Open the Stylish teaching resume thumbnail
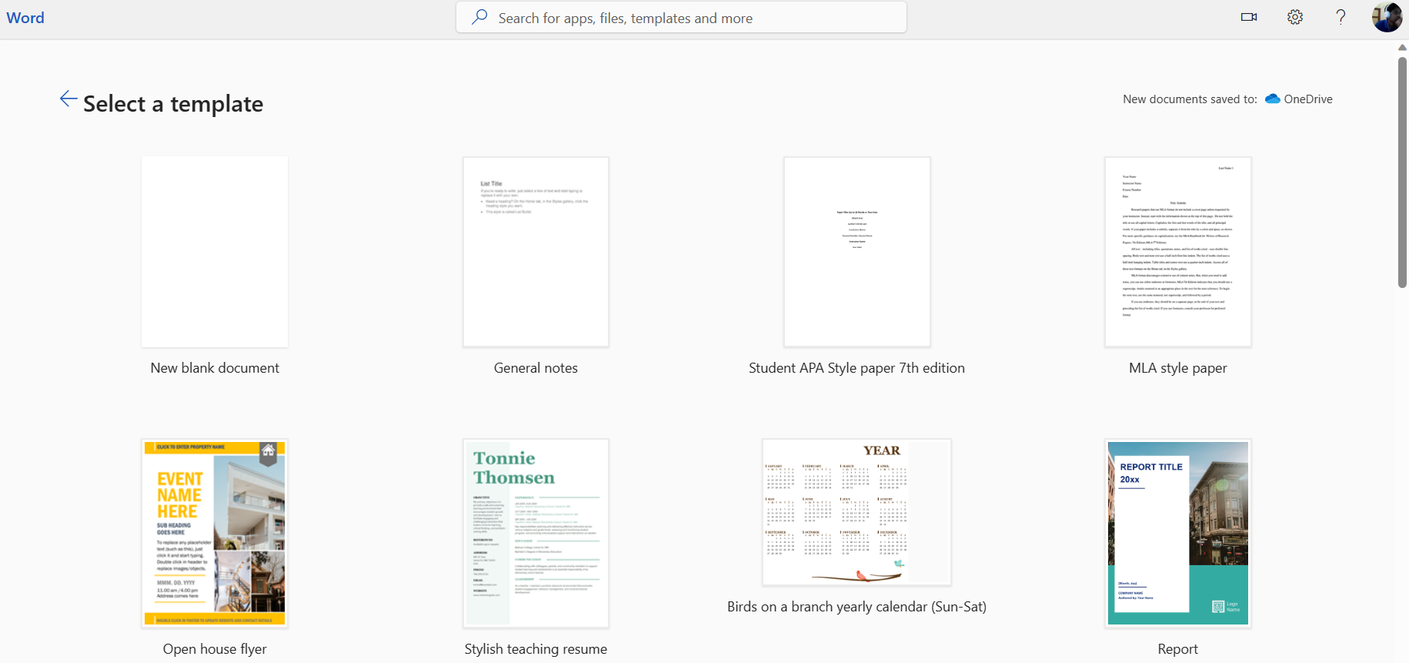1409x663 pixels. pyautogui.click(x=536, y=534)
